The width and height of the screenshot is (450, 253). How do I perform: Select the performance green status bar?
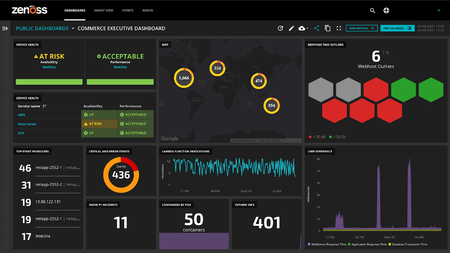[120, 82]
